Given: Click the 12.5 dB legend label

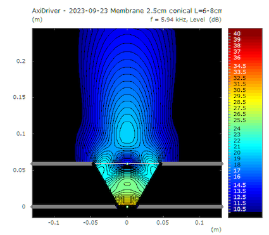Looking at the screenshot, I should 240,197.
